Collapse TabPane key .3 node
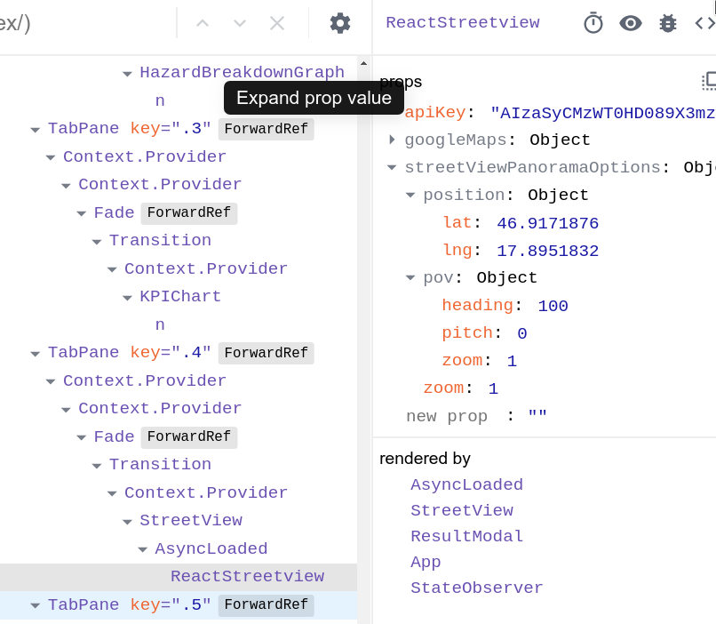Image resolution: width=716 pixels, height=624 pixels. (36, 129)
